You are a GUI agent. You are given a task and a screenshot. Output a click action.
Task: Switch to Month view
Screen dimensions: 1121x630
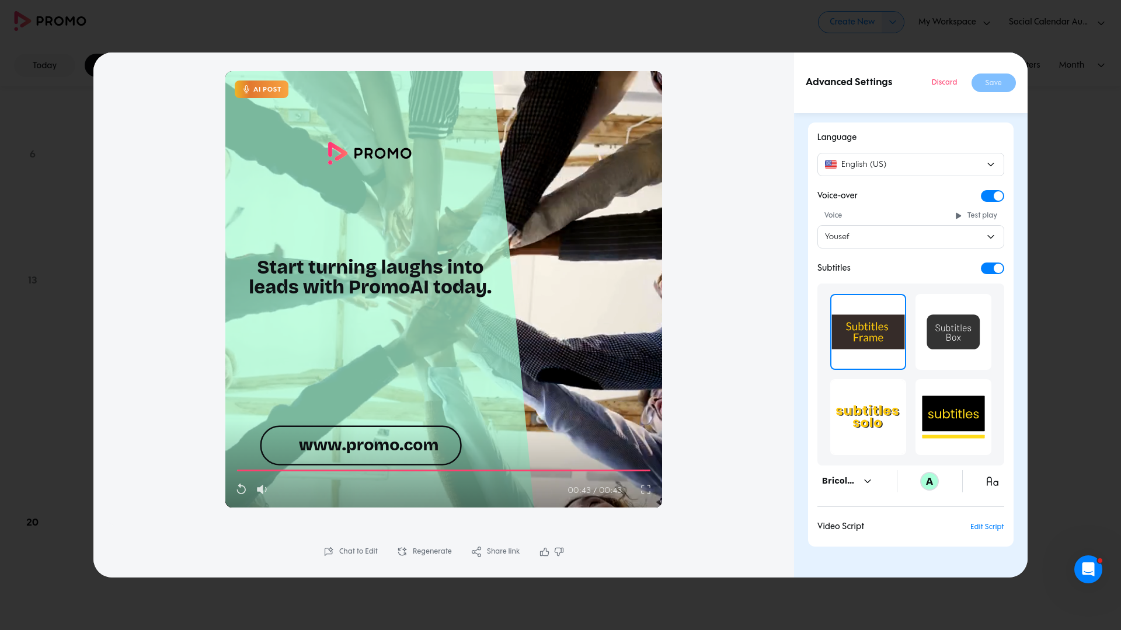tap(1079, 65)
